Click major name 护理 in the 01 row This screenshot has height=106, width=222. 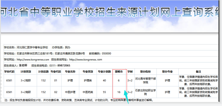coord(70,80)
